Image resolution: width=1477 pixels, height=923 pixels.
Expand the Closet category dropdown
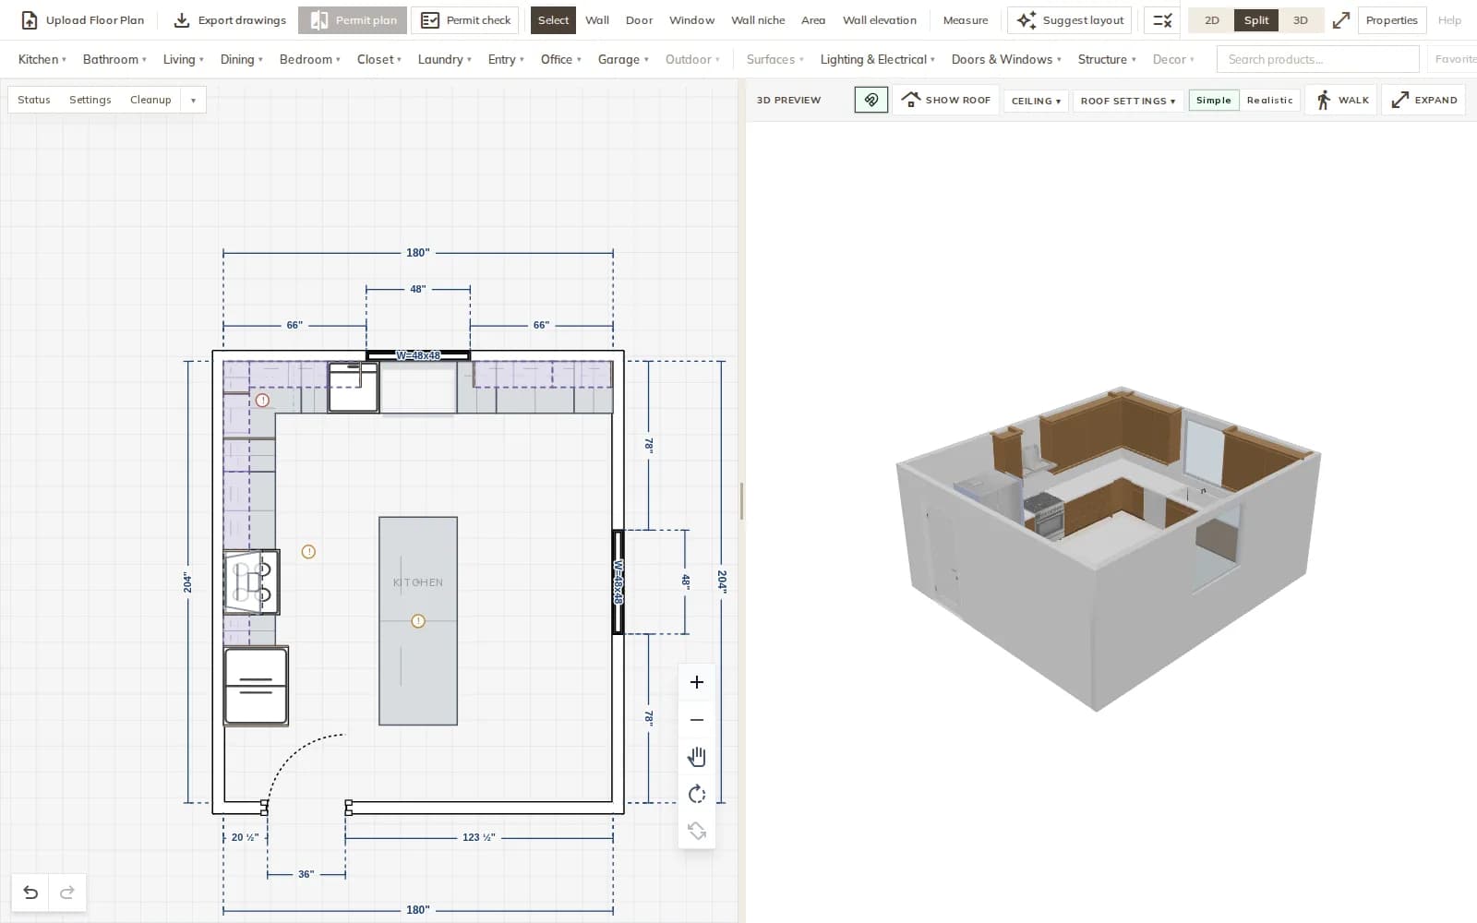coord(378,59)
